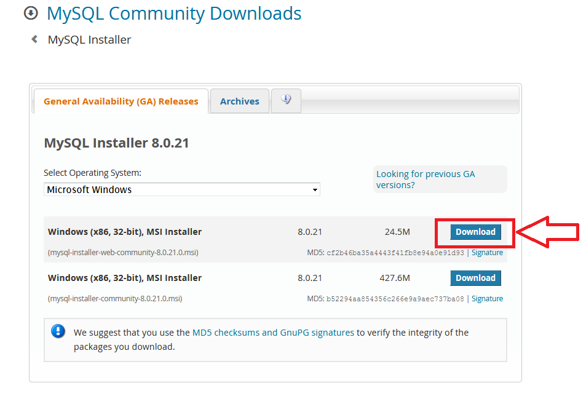Viewport: 586px width, 415px height.
Task: Click the Select Operating System label
Action: pyautogui.click(x=92, y=173)
